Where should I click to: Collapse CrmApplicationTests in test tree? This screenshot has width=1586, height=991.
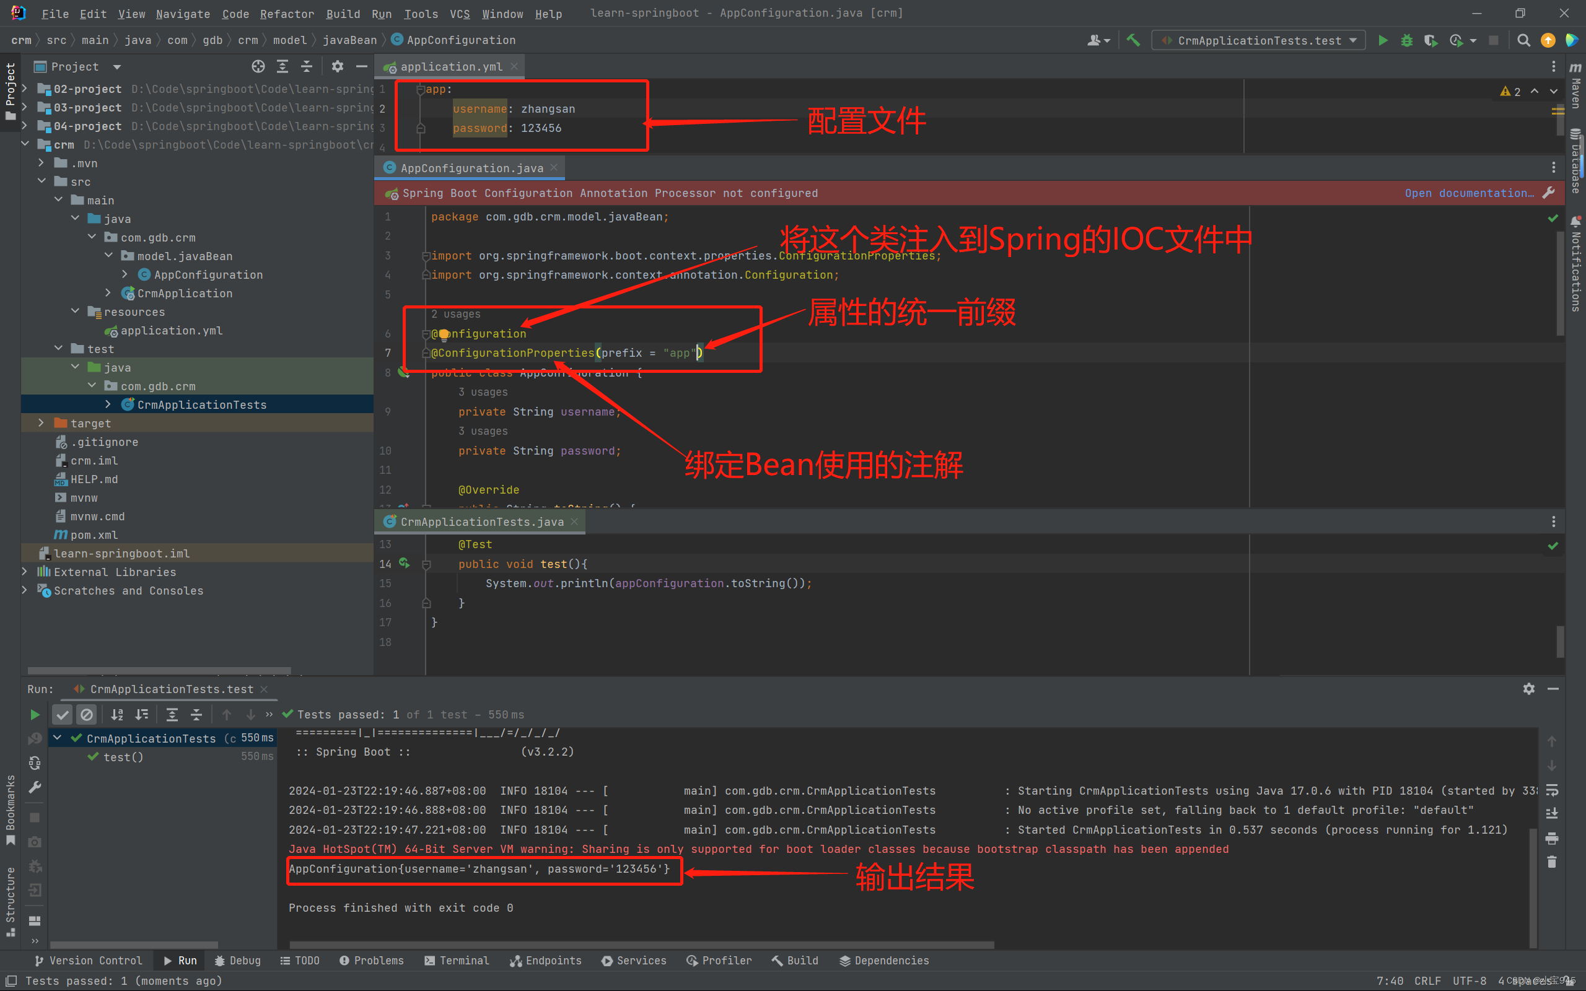tap(58, 738)
